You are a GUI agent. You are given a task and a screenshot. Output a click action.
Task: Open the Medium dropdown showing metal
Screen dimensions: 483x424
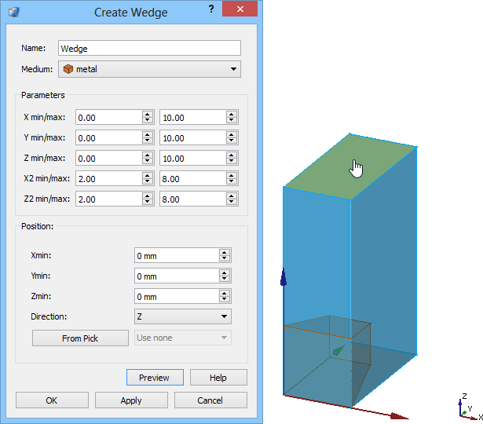click(x=149, y=69)
